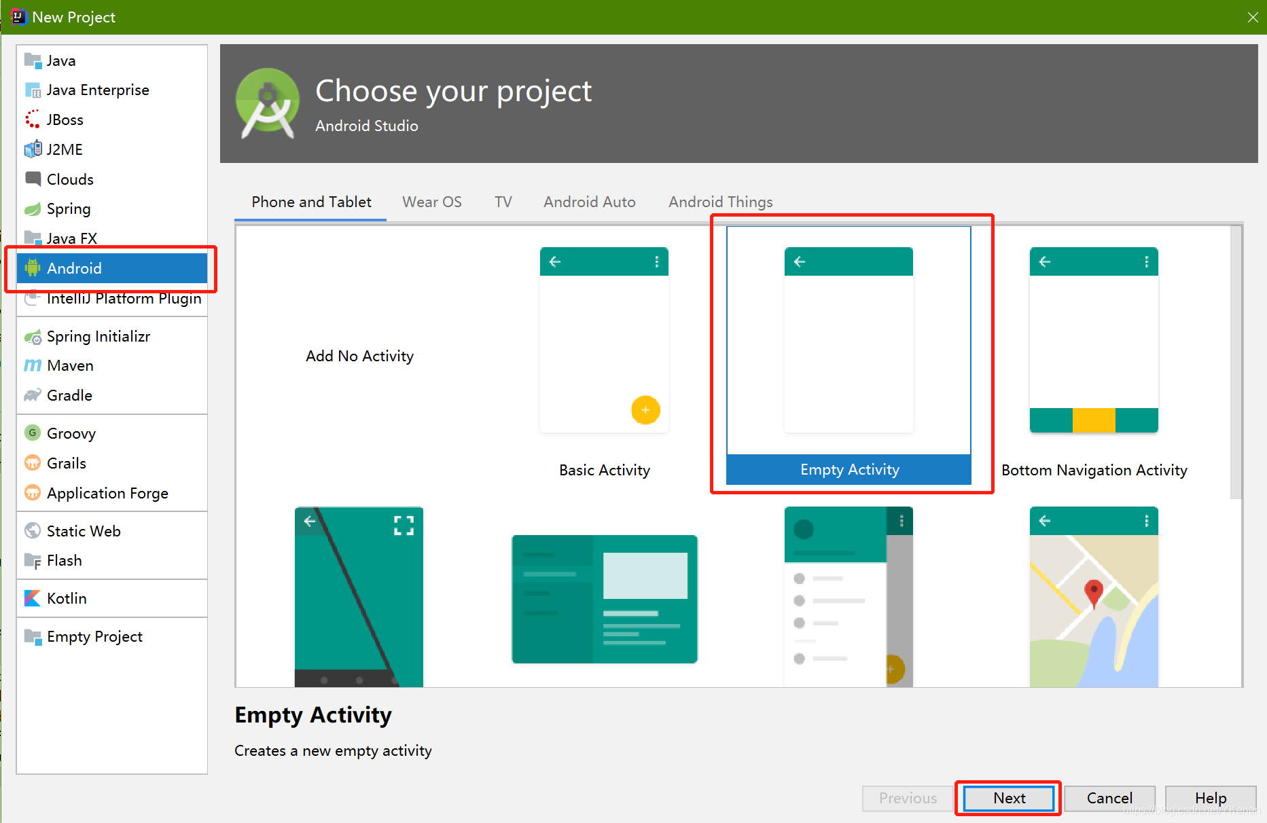Screen dimensions: 1267x823
Task: Select the Spring entry
Action: pyautogui.click(x=112, y=208)
